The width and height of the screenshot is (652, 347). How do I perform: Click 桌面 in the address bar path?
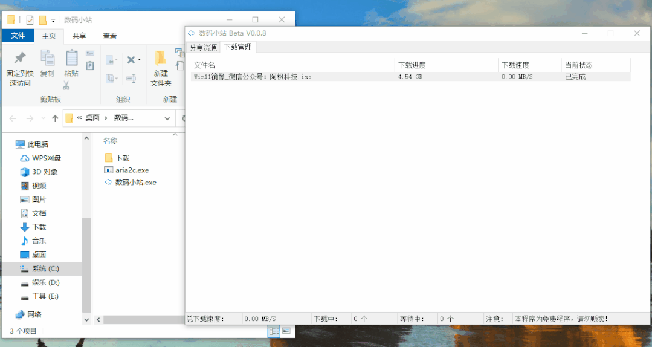click(92, 118)
